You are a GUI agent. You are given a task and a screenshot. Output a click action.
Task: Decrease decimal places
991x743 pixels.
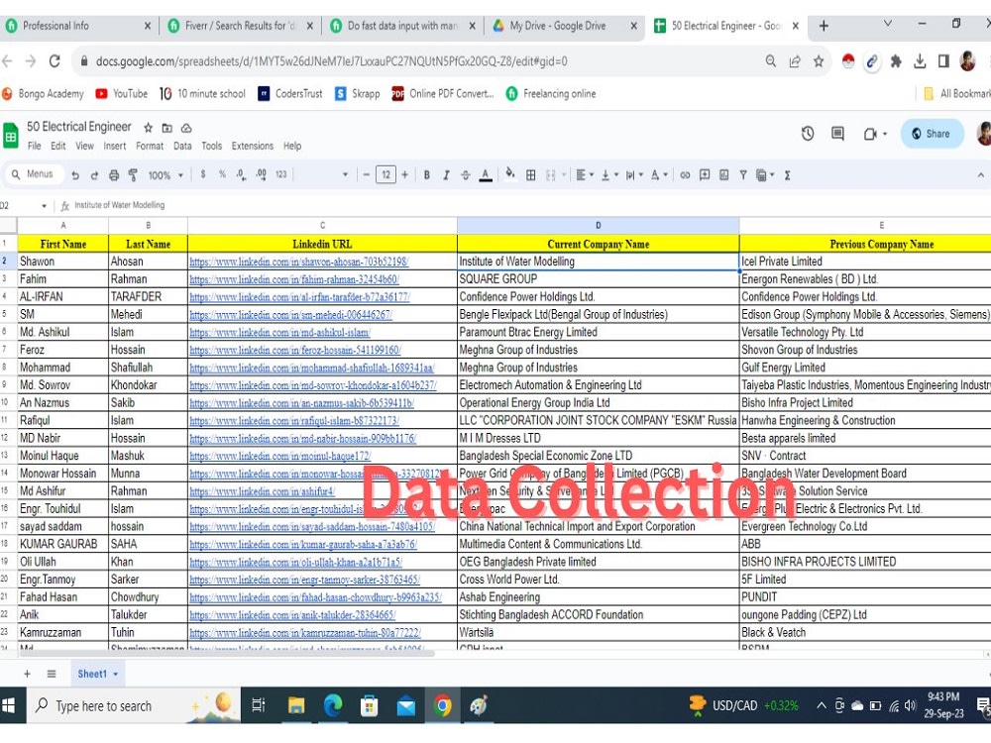[x=242, y=175]
